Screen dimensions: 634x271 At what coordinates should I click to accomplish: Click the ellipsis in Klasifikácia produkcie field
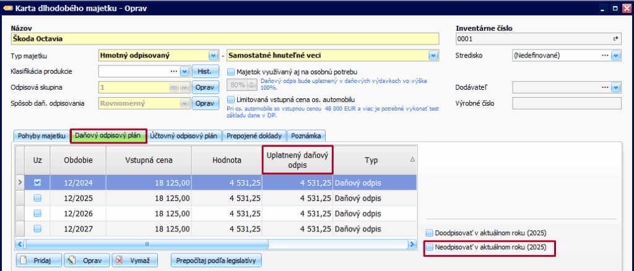pyautogui.click(x=174, y=71)
